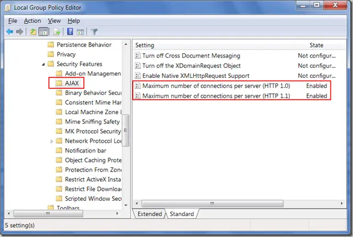Click tree pane scroll-left arrow
The height and width of the screenshot is (237, 353).
pyautogui.click(x=9, y=213)
